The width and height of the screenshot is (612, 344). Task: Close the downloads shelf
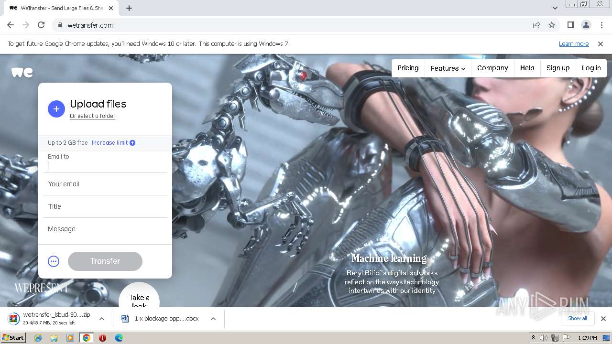coord(603,319)
